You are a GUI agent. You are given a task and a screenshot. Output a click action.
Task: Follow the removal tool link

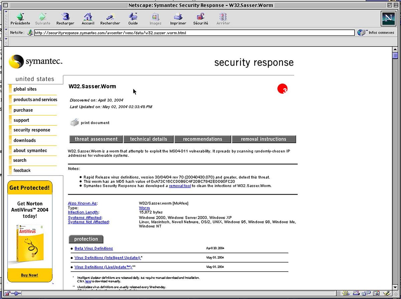[x=180, y=186]
